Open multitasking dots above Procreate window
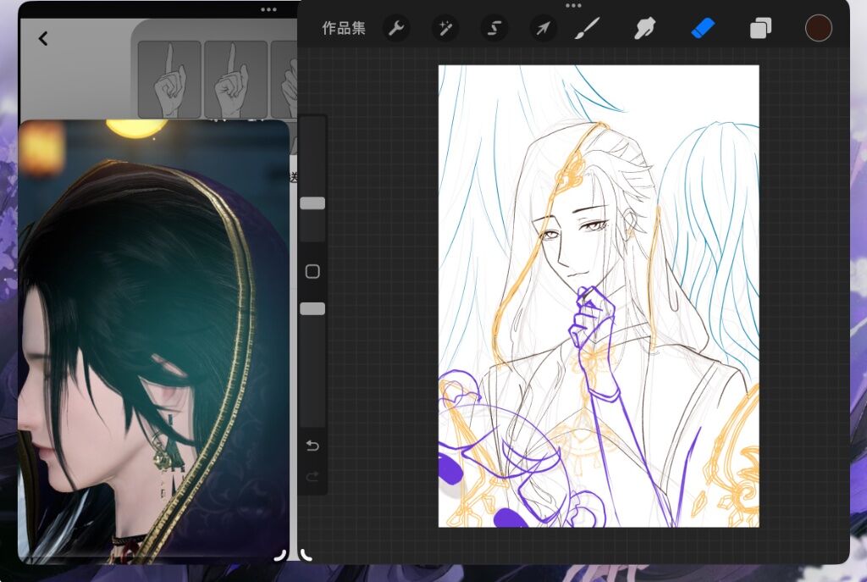 click(573, 5)
